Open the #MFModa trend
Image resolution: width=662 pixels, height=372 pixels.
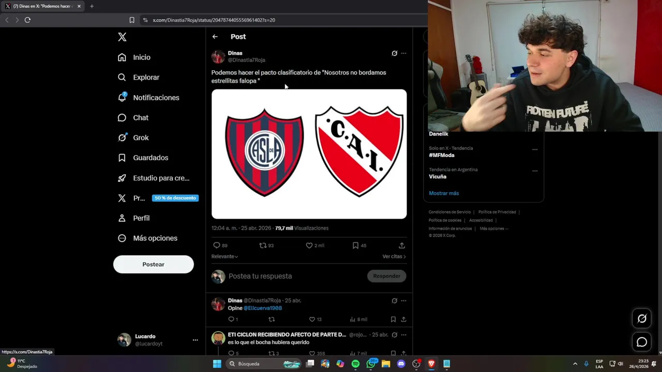[x=442, y=156]
